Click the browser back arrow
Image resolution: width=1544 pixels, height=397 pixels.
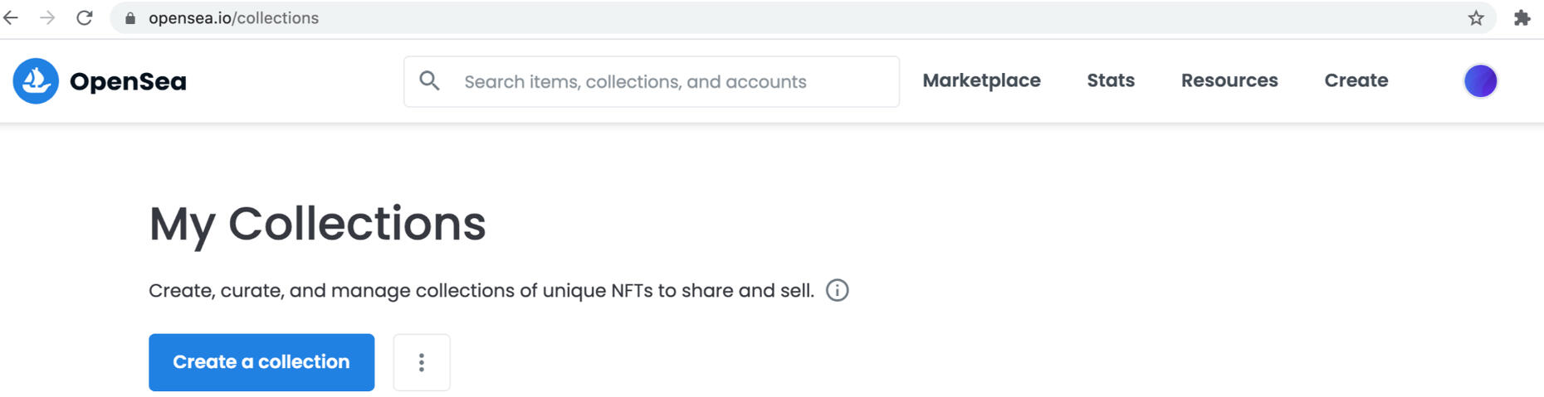pyautogui.click(x=12, y=17)
